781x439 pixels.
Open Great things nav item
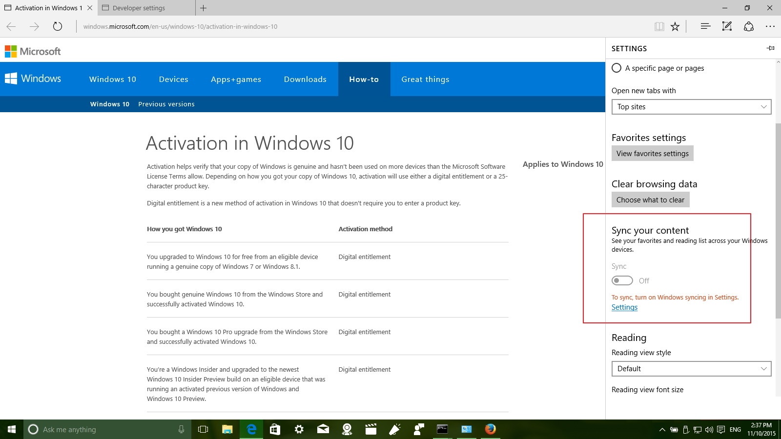pyautogui.click(x=425, y=79)
